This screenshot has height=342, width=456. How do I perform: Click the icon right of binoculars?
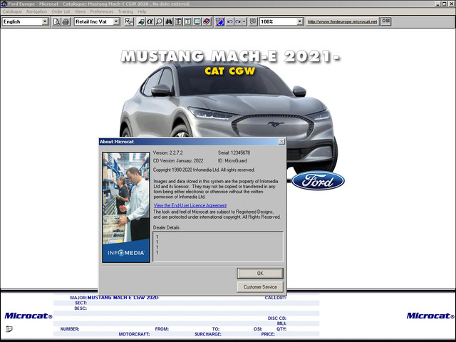pos(178,22)
